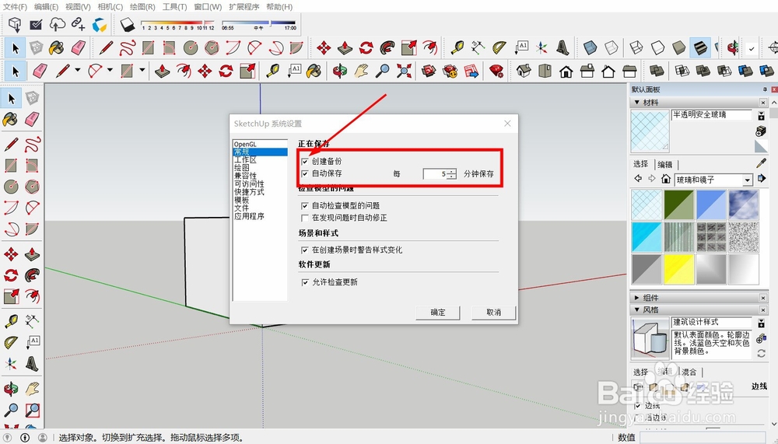Click the Zoom Extents icon
The image size is (778, 444).
pyautogui.click(x=404, y=71)
